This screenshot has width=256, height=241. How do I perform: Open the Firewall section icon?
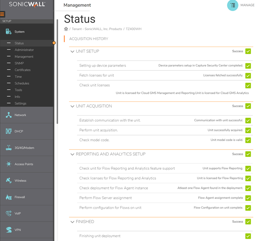[x=9, y=197]
